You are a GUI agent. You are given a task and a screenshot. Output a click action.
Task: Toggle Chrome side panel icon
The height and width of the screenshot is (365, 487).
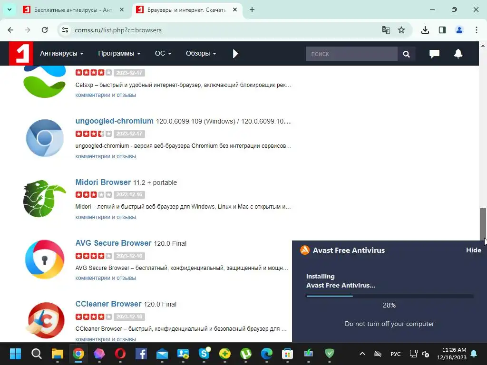(442, 30)
